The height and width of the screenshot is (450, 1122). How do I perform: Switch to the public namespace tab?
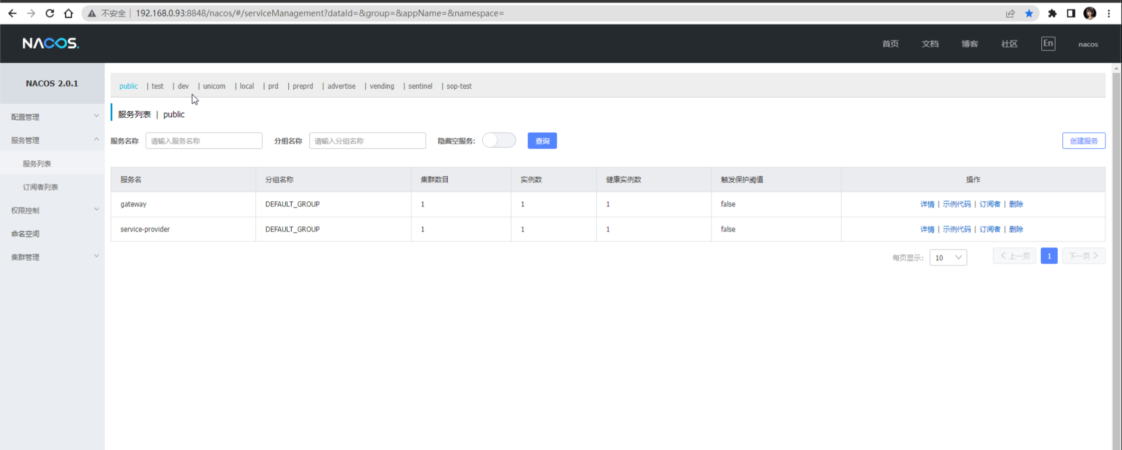tap(128, 86)
